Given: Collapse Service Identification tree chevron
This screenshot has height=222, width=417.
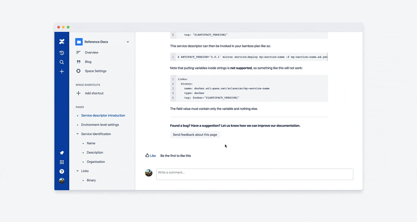Looking at the screenshot, I should 77,134.
